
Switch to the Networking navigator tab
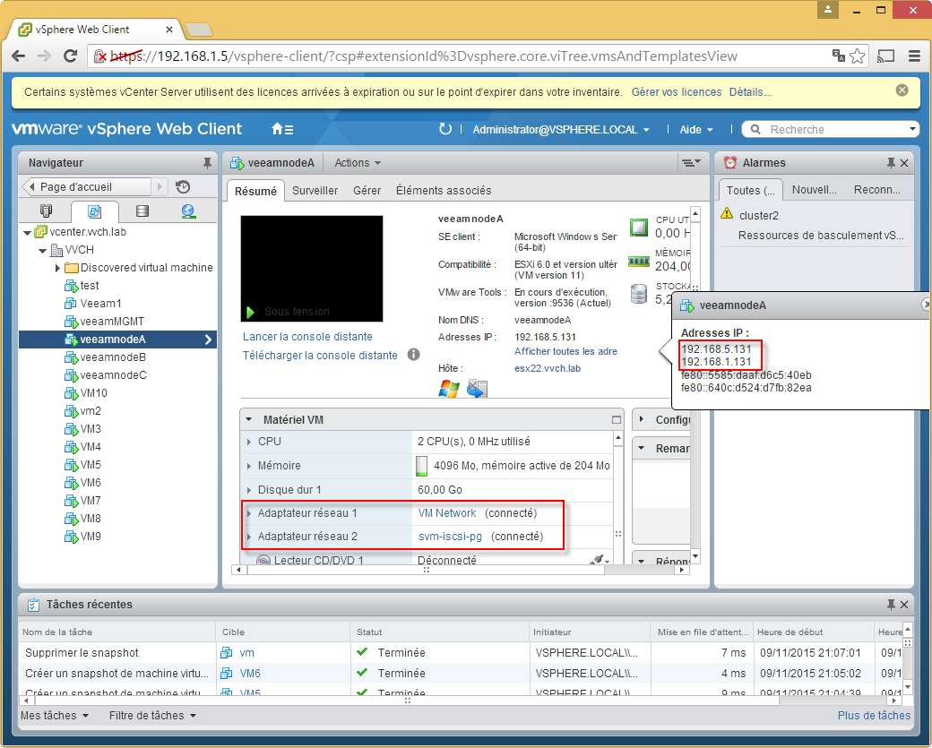(188, 211)
